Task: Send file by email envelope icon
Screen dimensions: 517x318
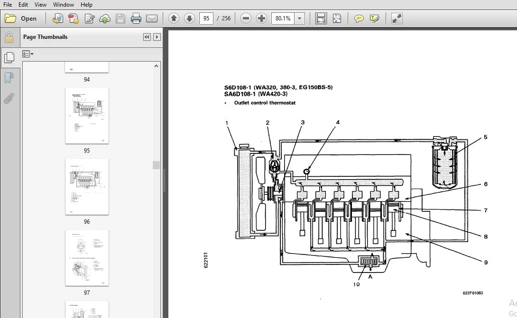Action: [152, 18]
